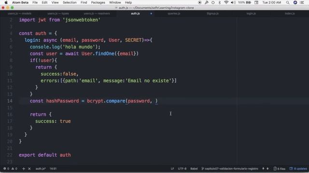
Task: Click the SECRET parameter
Action: (133, 40)
